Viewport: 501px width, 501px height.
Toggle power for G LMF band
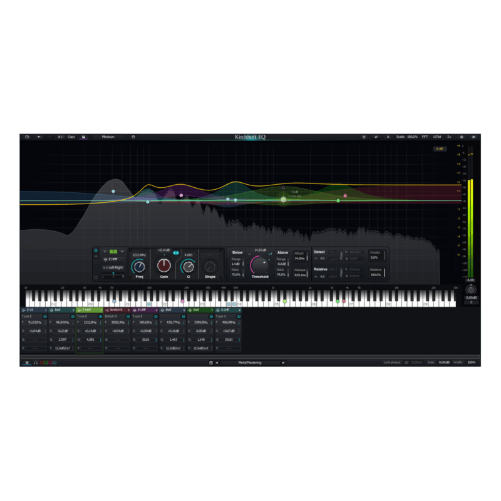coord(239,317)
